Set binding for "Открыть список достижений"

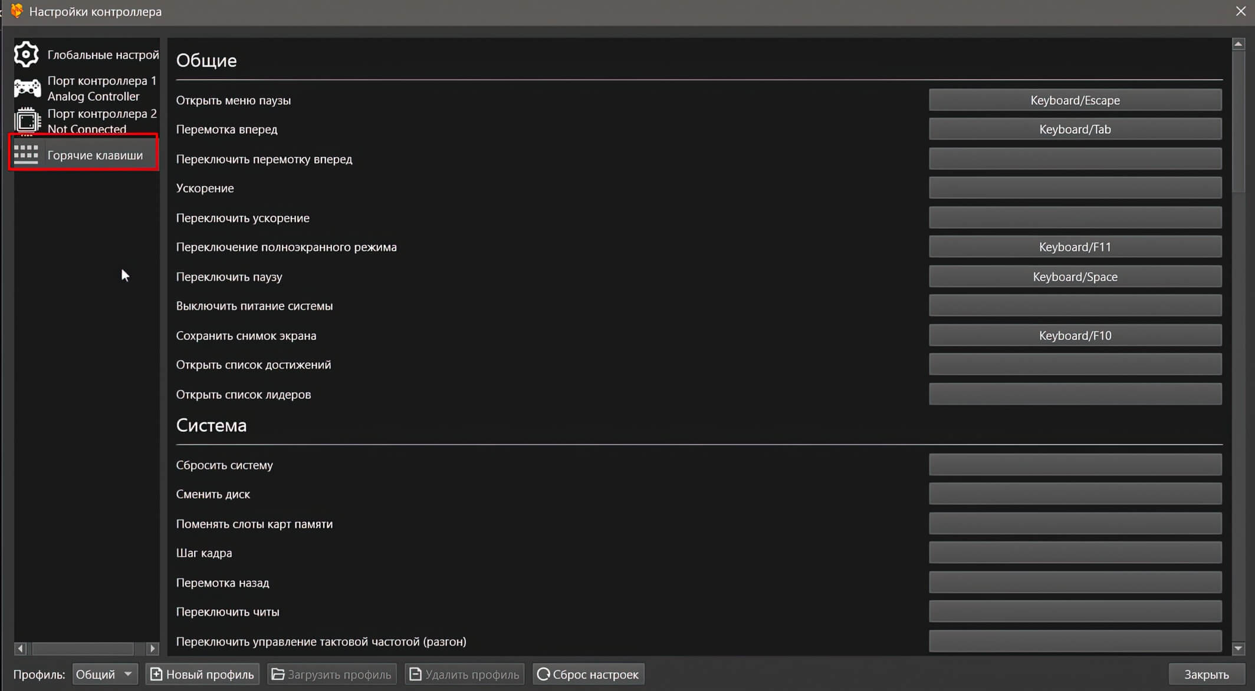[x=1075, y=365]
